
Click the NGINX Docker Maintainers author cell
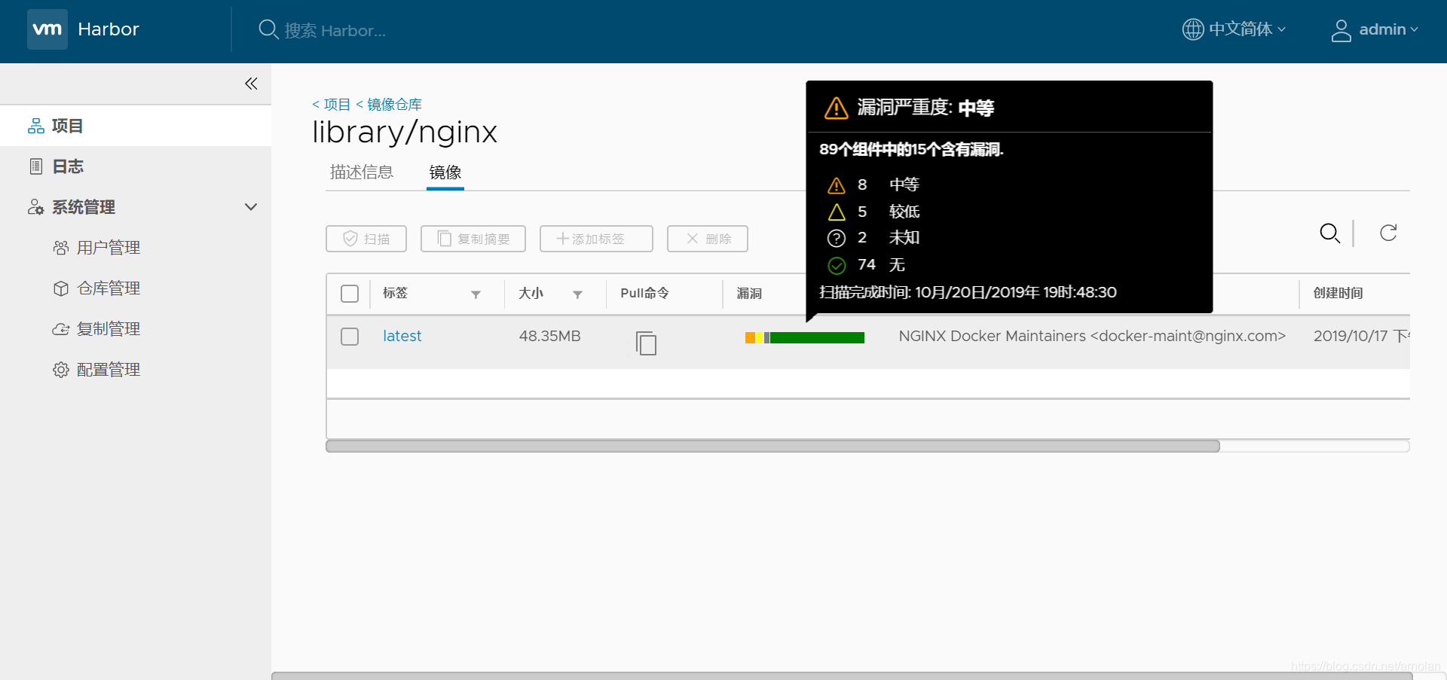click(1092, 336)
